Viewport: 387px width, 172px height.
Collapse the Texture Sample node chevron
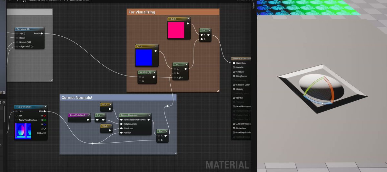pos(45,107)
